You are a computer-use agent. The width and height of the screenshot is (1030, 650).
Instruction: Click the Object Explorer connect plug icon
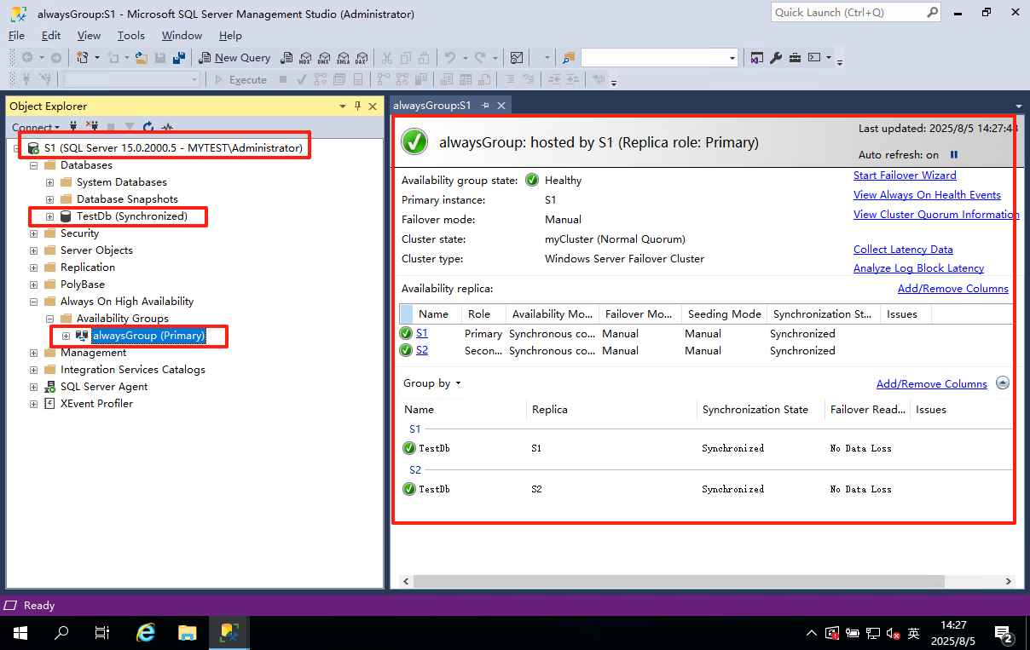coord(73,127)
